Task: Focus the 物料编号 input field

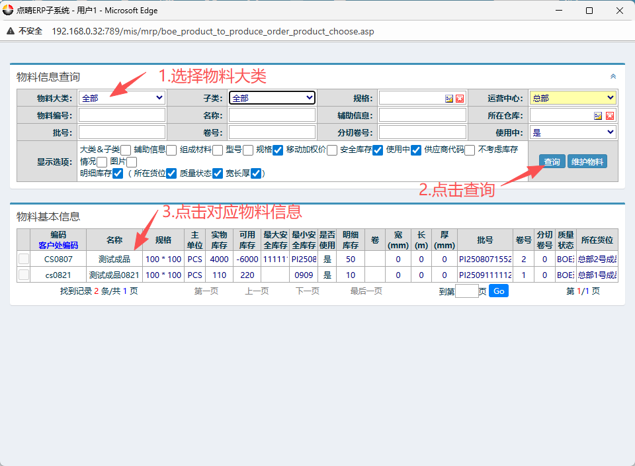Action: (122, 115)
